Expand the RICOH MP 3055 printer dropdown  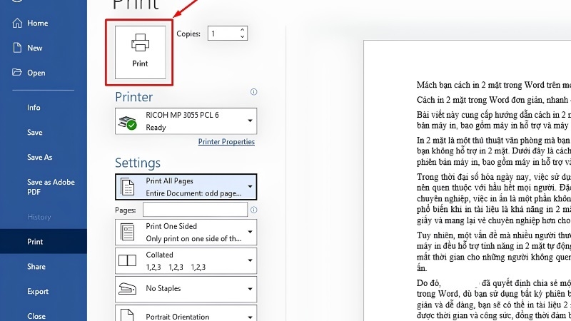186,121
